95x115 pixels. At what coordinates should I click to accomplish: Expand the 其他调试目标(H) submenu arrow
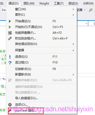tap(73, 44)
